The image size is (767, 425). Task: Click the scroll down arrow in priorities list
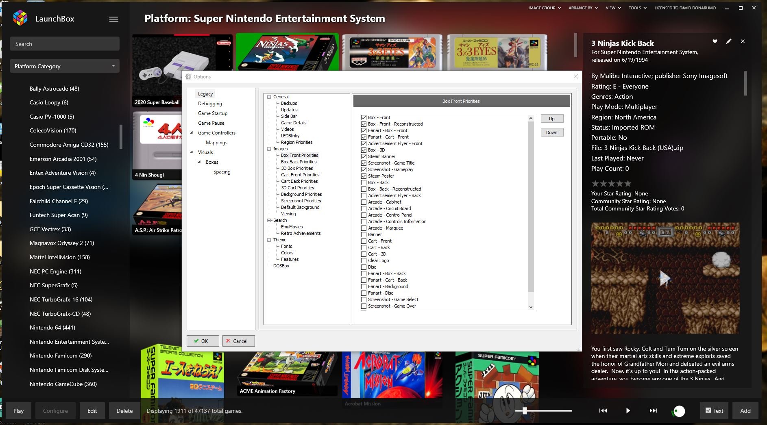pyautogui.click(x=531, y=307)
